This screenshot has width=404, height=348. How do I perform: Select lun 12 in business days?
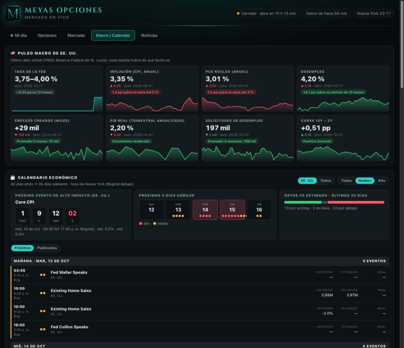click(x=151, y=210)
